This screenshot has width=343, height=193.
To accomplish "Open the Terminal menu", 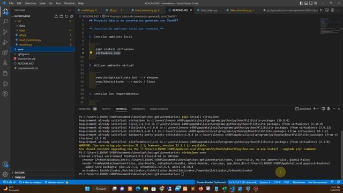I will coord(69,3).
